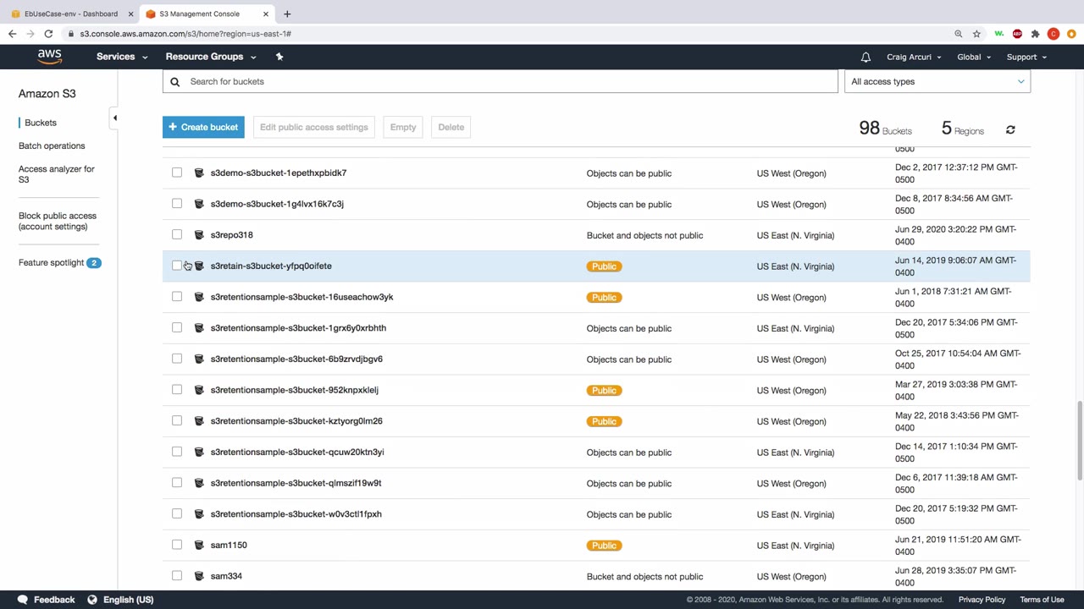Click the Feature spotlight badge 2
The width and height of the screenshot is (1084, 609).
(94, 262)
